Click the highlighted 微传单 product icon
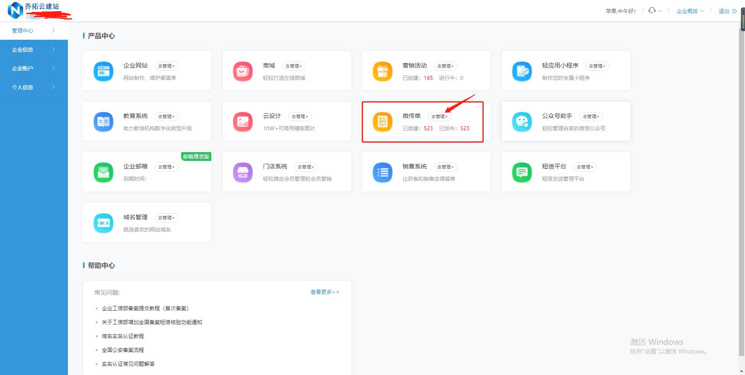The width and height of the screenshot is (745, 375). (x=382, y=122)
